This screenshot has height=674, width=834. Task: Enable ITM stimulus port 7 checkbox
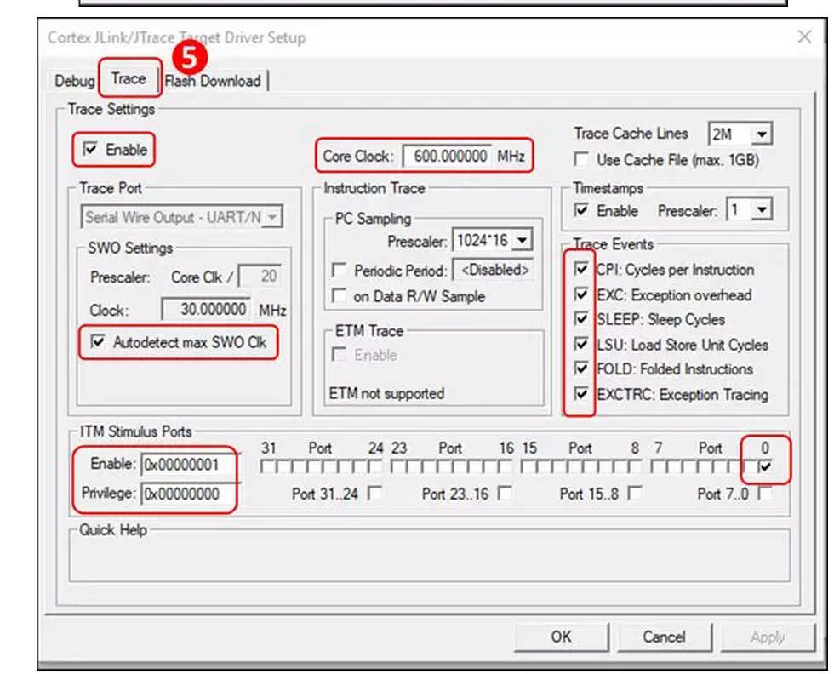tap(658, 467)
